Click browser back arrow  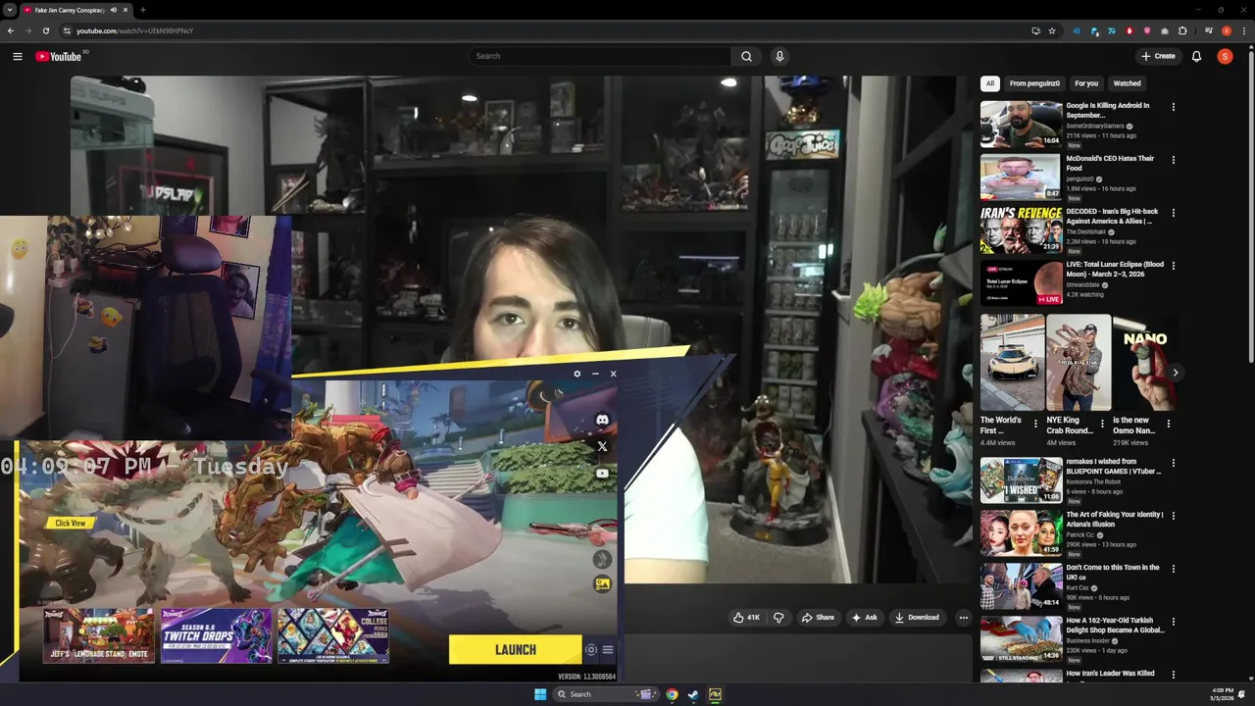(x=11, y=30)
